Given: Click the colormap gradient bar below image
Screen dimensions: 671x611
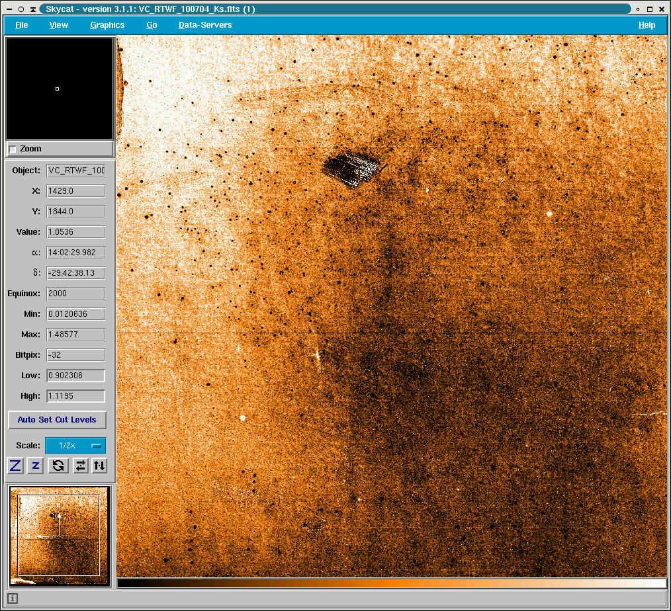Looking at the screenshot, I should (392, 583).
